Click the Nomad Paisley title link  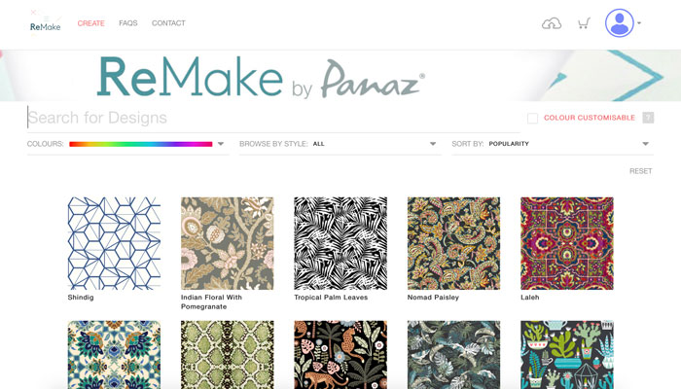433,298
